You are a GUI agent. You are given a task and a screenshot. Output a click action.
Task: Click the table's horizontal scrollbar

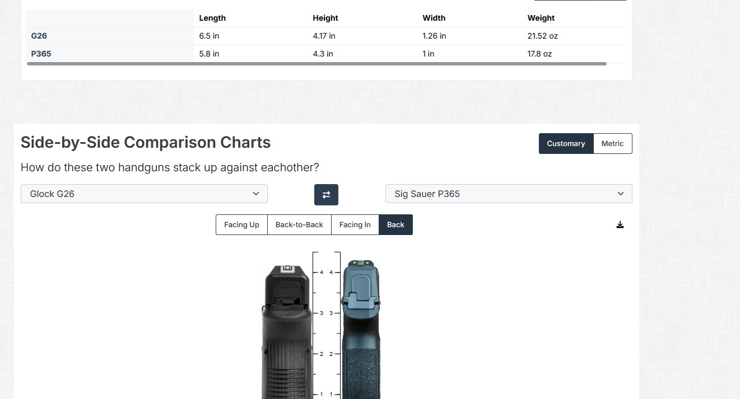pos(317,64)
